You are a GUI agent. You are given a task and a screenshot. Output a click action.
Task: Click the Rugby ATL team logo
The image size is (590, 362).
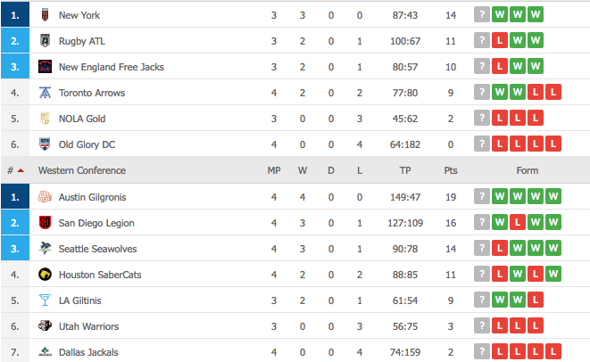click(x=45, y=41)
